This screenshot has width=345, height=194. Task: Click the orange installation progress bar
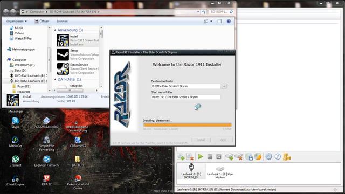coord(187,124)
